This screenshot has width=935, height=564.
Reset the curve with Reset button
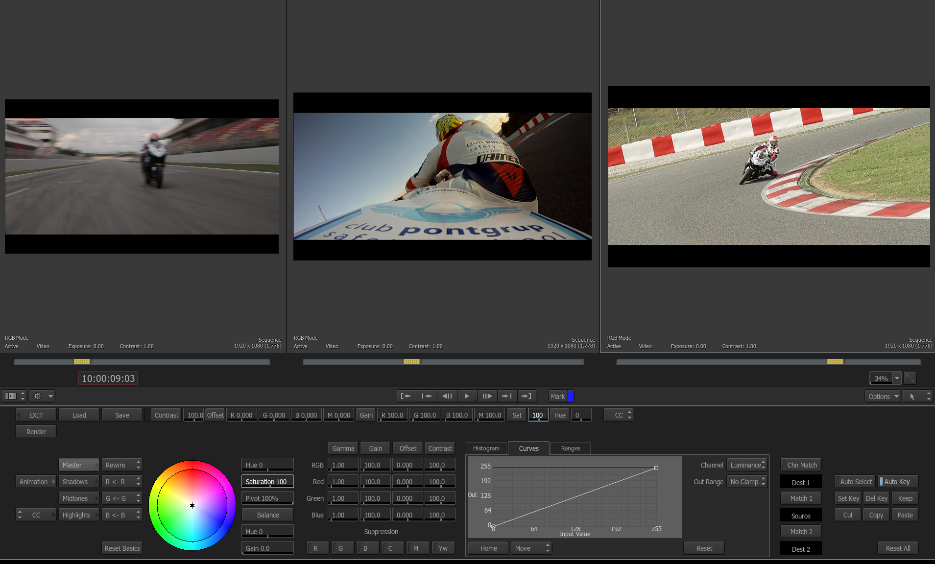tap(704, 548)
